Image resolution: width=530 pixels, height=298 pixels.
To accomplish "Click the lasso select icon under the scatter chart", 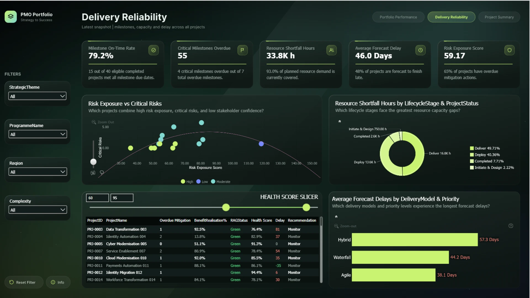I will [102, 173].
